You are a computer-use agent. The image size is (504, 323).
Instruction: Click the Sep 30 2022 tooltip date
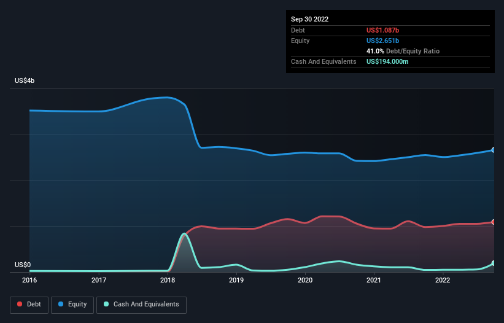(309, 19)
